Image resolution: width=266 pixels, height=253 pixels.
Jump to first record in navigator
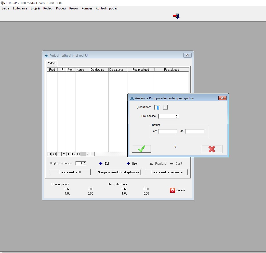pyautogui.click(x=49, y=154)
